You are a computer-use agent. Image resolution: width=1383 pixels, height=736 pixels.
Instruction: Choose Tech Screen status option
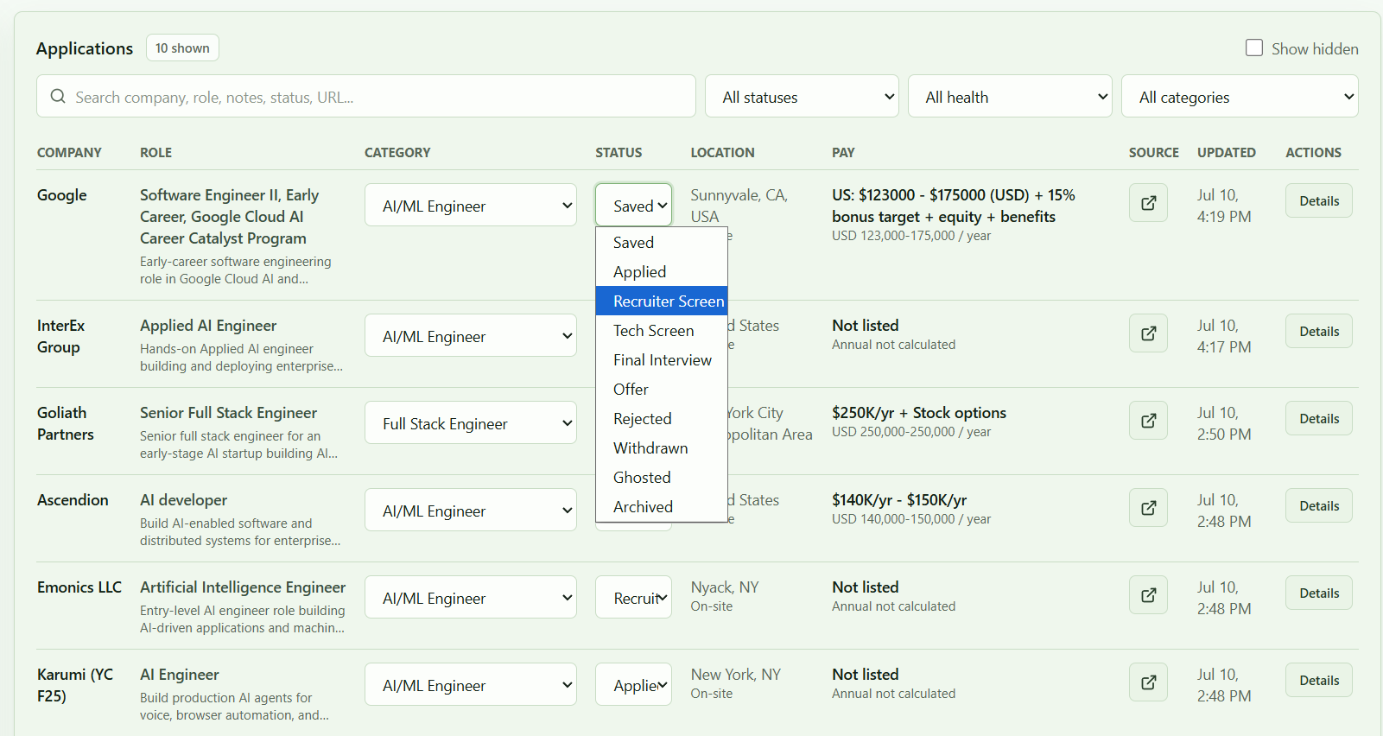[662, 331]
